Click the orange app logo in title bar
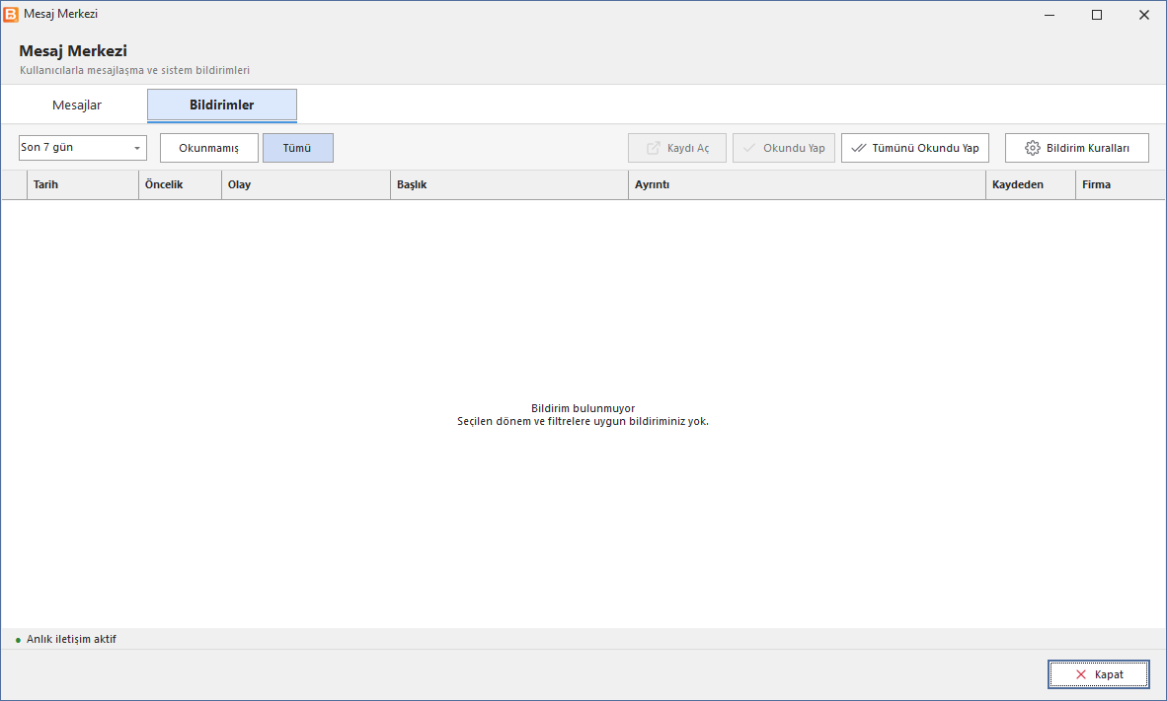The width and height of the screenshot is (1167, 701). [x=11, y=14]
